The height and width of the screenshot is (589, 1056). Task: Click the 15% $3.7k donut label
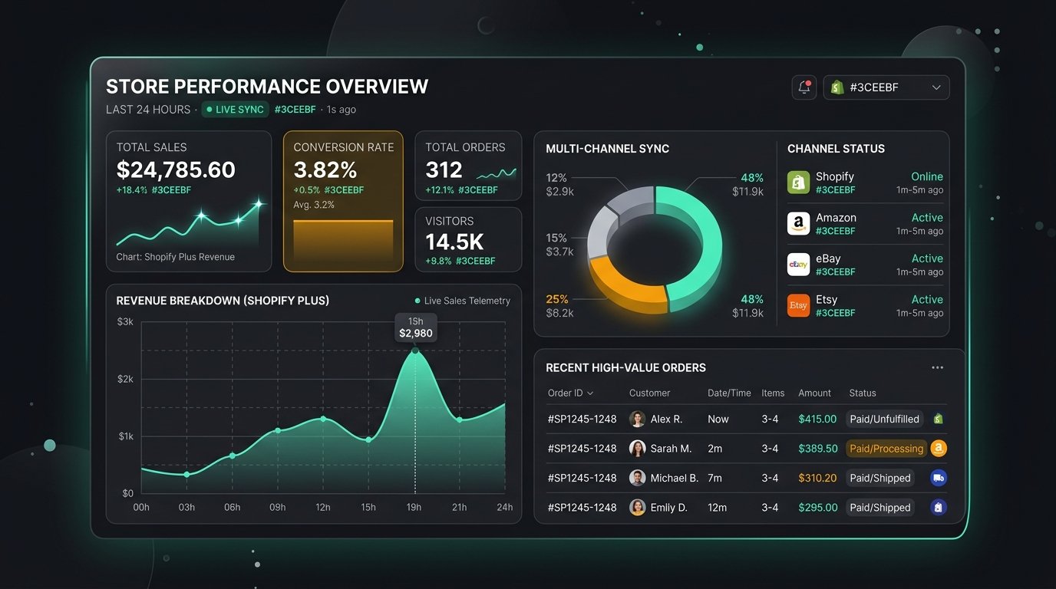pyautogui.click(x=559, y=245)
